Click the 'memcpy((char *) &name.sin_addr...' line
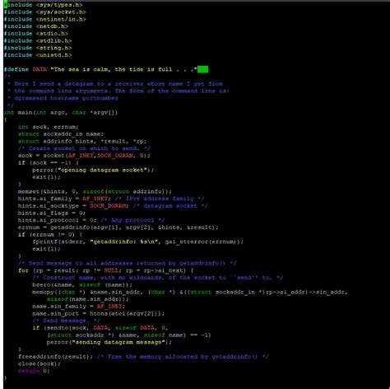 pos(190,292)
